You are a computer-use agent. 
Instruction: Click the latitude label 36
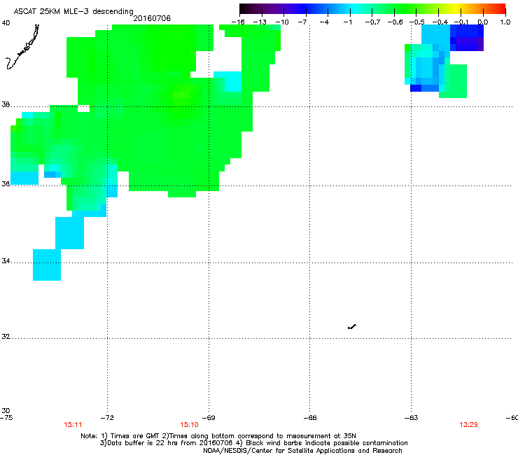pos(6,183)
